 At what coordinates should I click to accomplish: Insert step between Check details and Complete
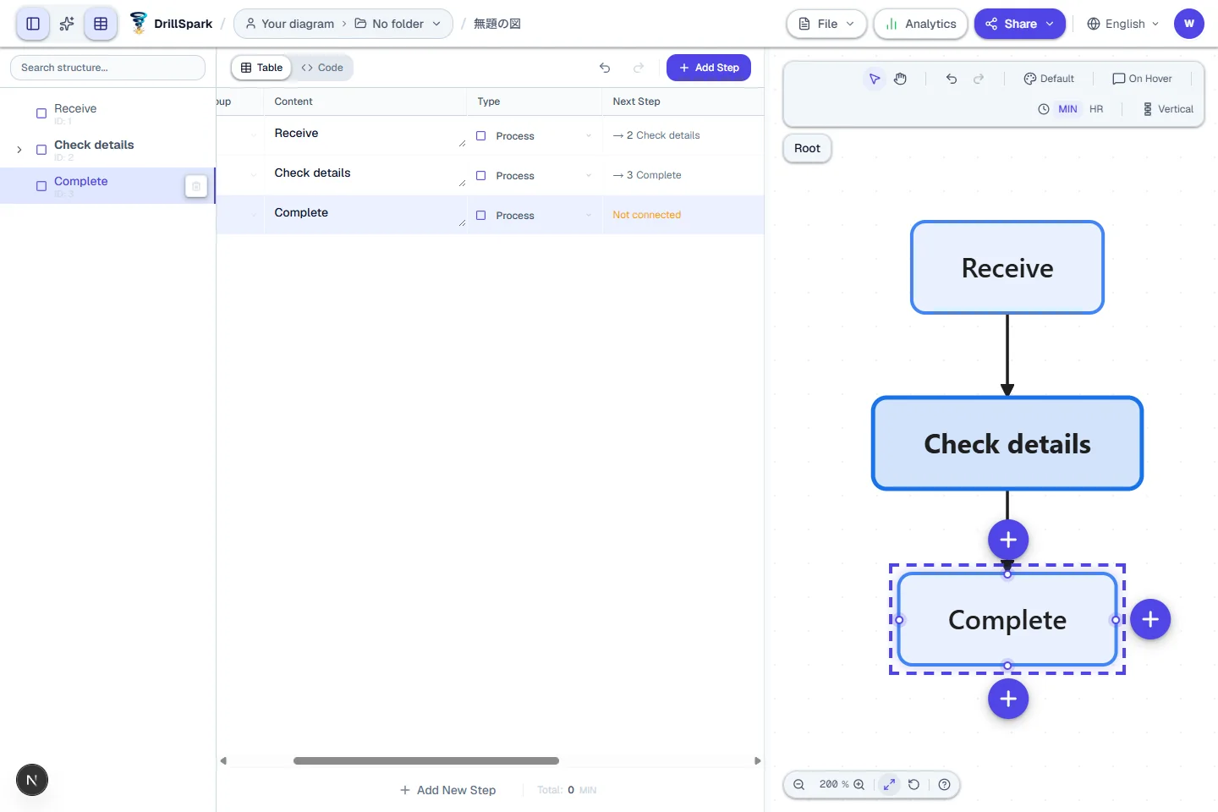[1008, 540]
